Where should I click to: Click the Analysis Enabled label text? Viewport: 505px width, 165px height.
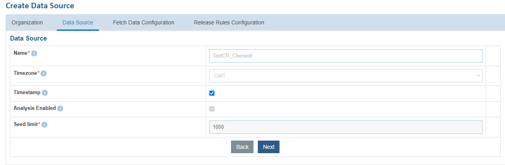[x=35, y=108]
